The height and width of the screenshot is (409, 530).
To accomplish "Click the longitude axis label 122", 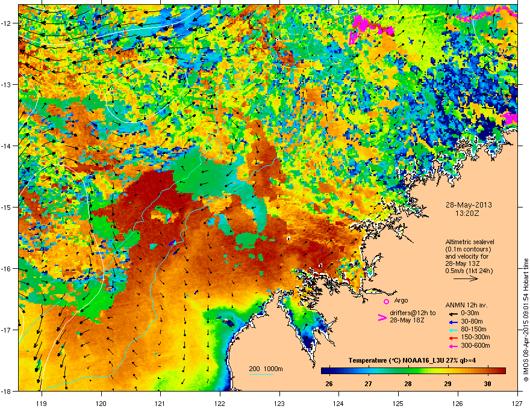I will pos(220,403).
